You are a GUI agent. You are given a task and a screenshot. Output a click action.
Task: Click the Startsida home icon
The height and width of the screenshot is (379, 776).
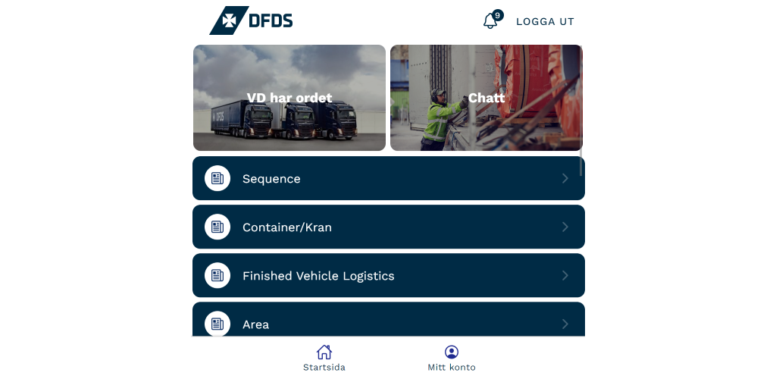[x=324, y=352]
